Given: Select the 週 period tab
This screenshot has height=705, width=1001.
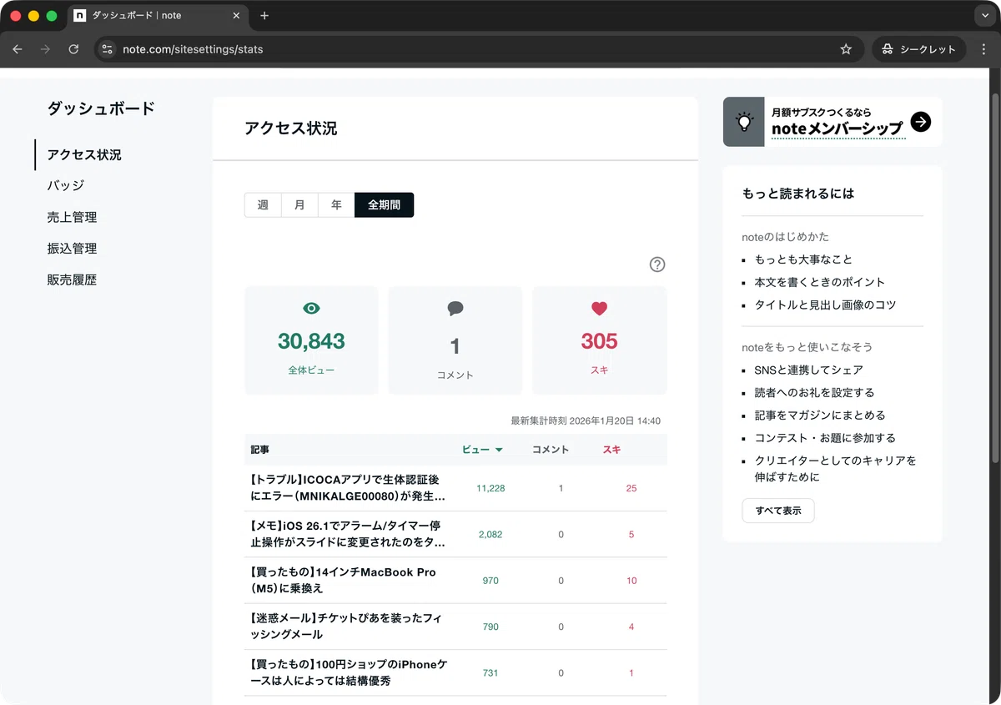Looking at the screenshot, I should (x=263, y=204).
